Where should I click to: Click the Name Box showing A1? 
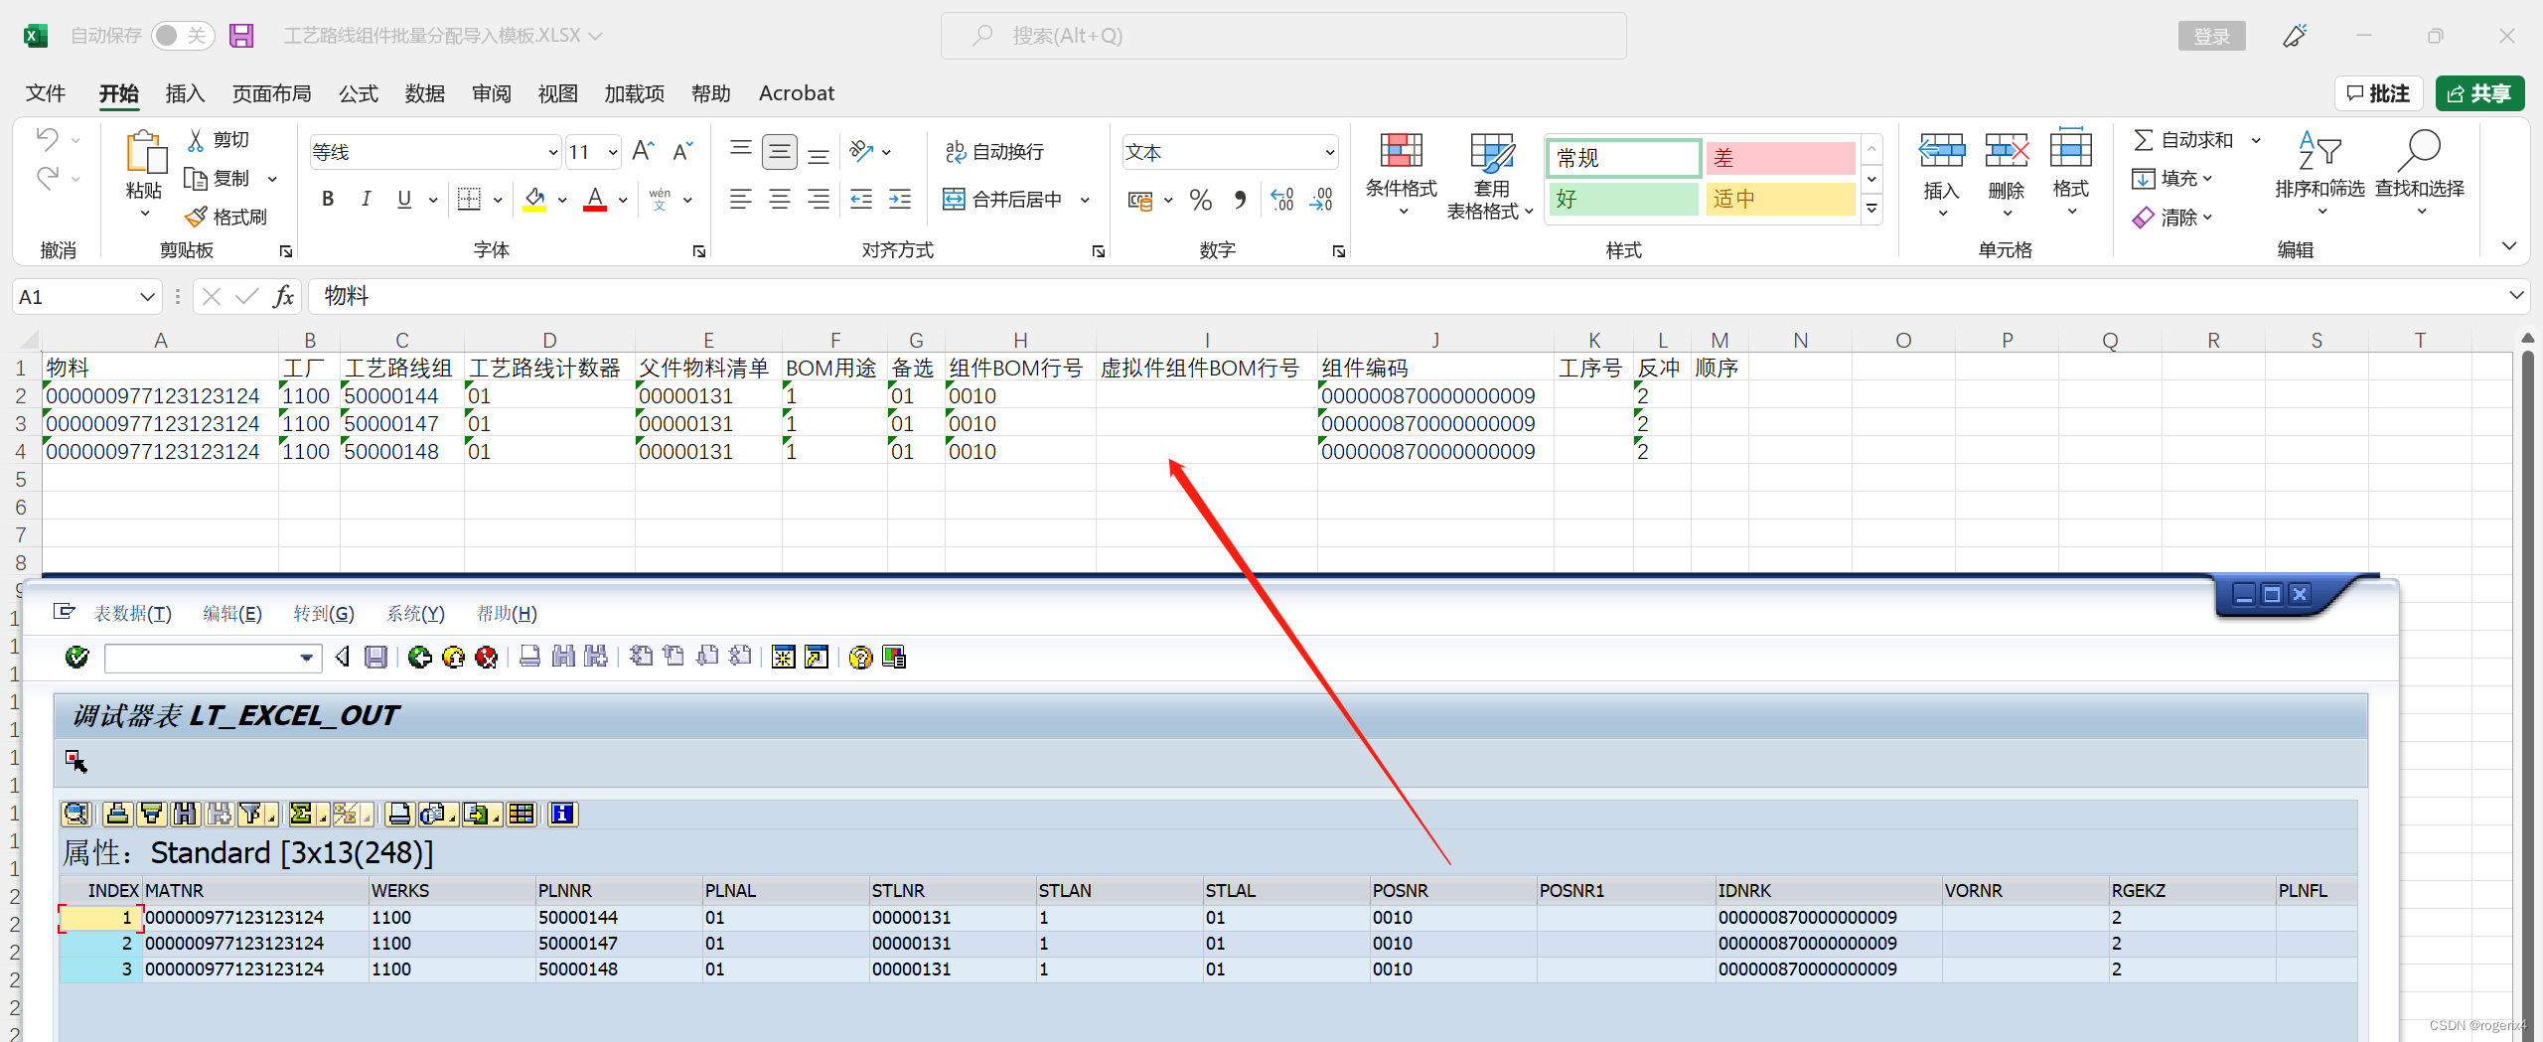pyautogui.click(x=87, y=296)
